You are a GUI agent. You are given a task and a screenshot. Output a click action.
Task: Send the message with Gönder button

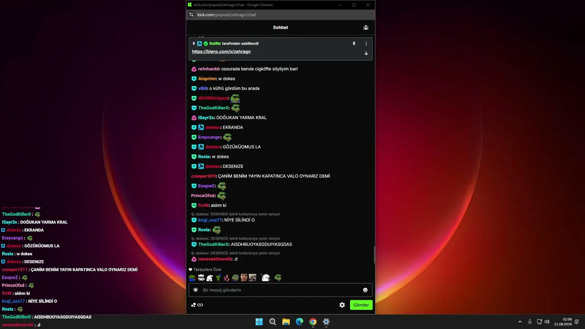[361, 305]
